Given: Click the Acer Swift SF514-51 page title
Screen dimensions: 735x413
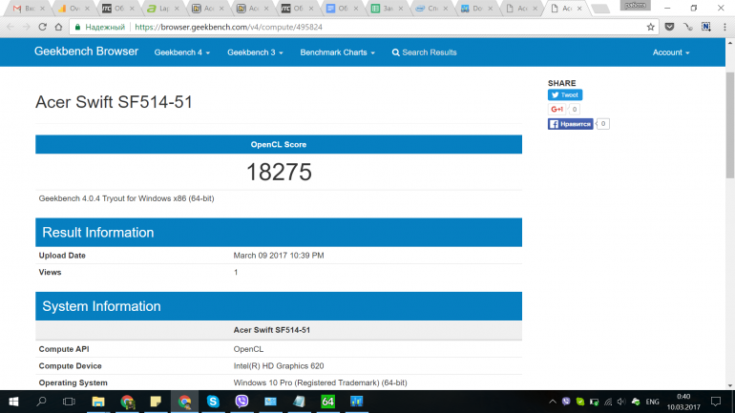Looking at the screenshot, I should pos(114,102).
